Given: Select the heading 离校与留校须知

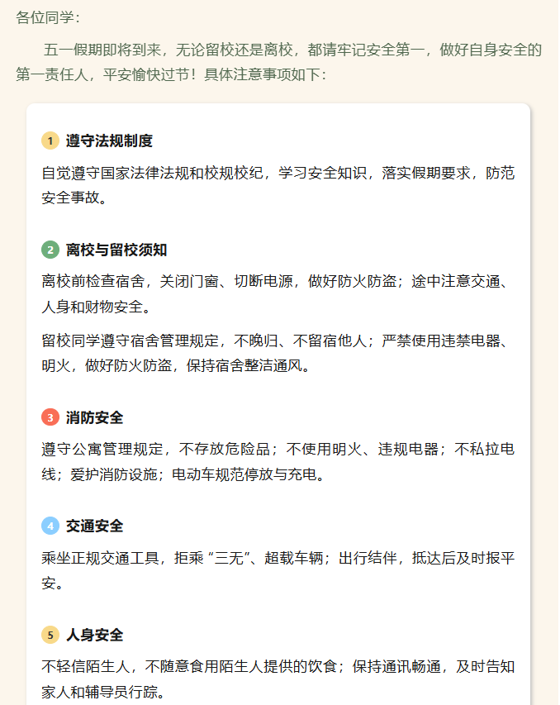Looking at the screenshot, I should click(116, 250).
